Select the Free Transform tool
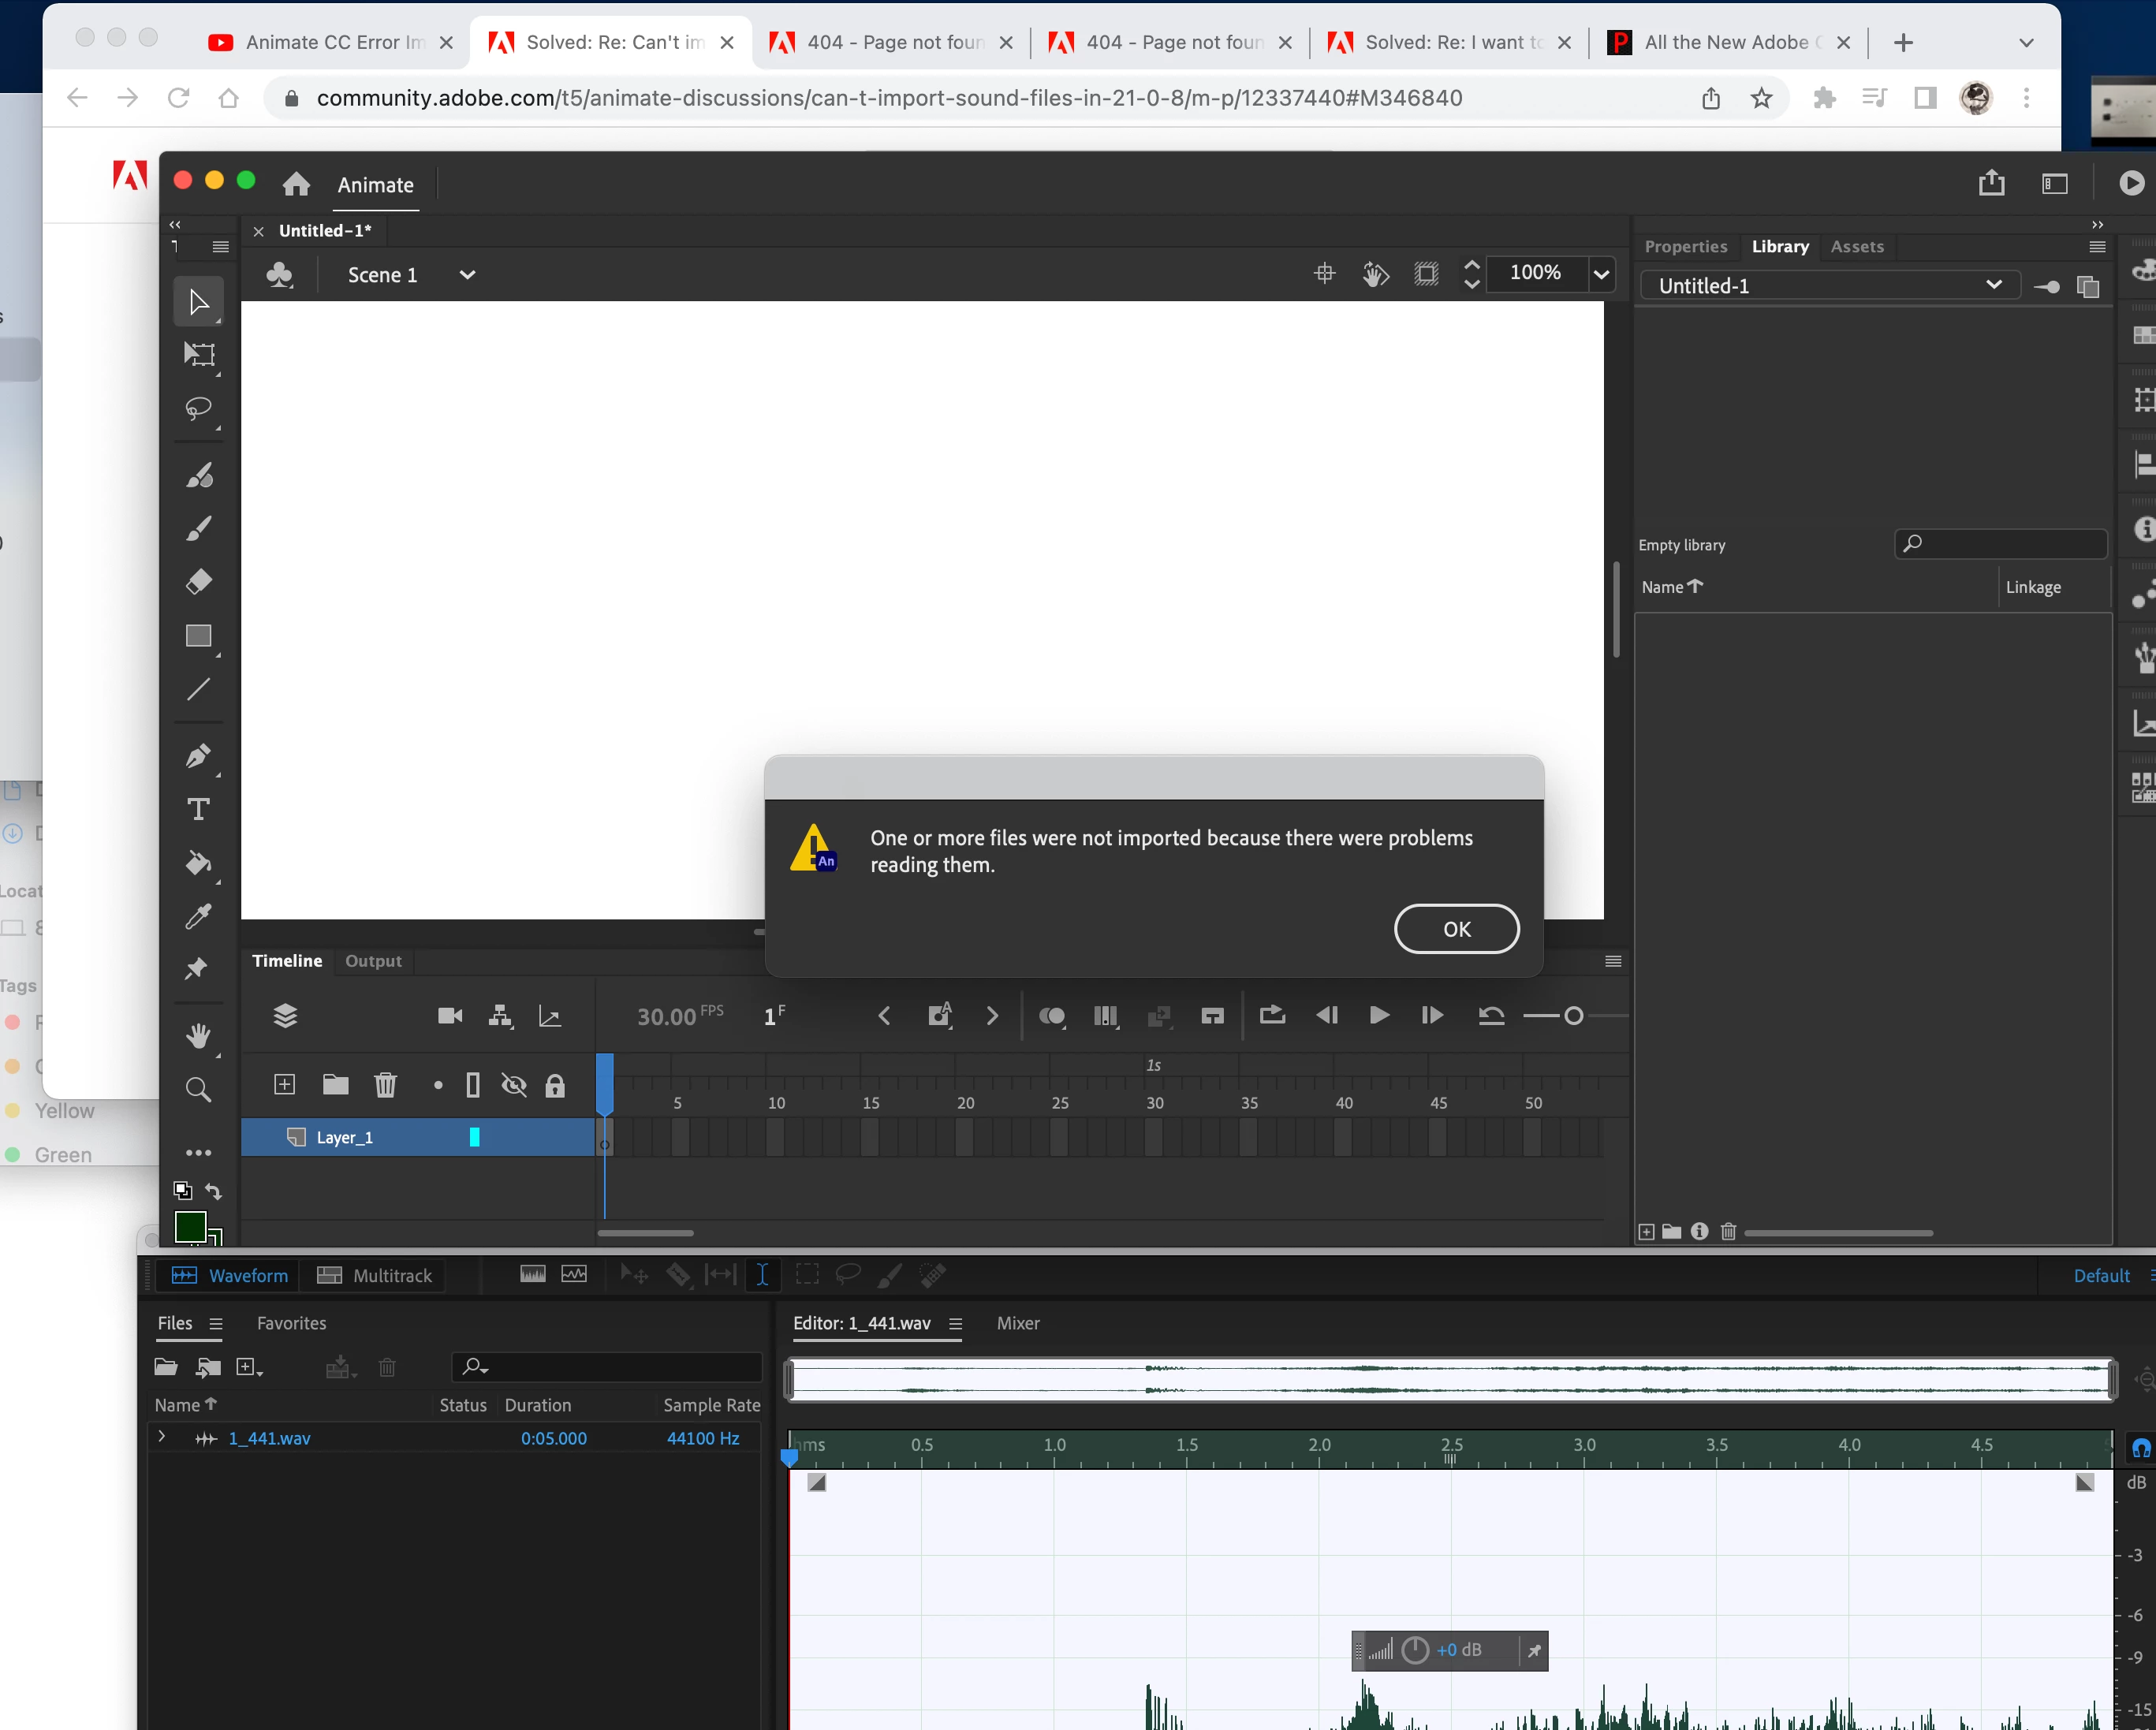Screen dimensions: 2156x1730 click(x=198, y=355)
